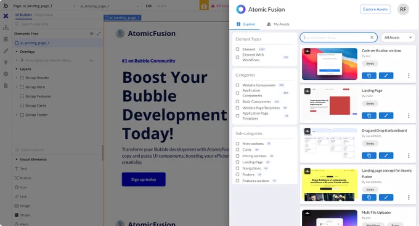Click the Search elements field
This screenshot has width=419, height=226.
[x=57, y=24]
